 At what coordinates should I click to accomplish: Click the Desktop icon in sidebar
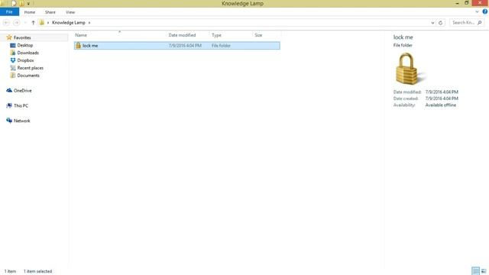(x=13, y=45)
